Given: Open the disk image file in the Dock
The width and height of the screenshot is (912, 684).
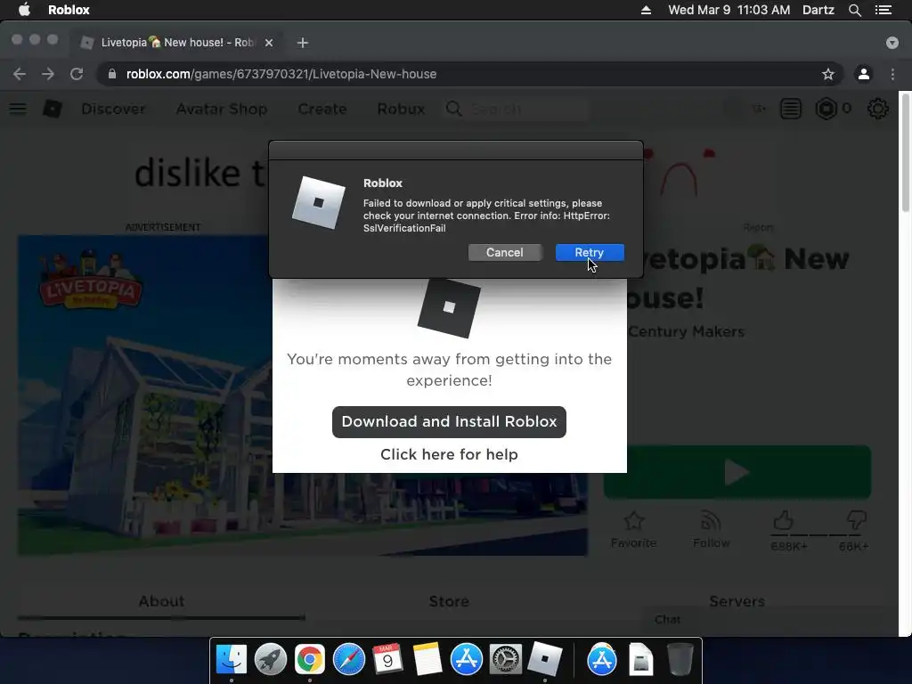Looking at the screenshot, I should point(641,660).
